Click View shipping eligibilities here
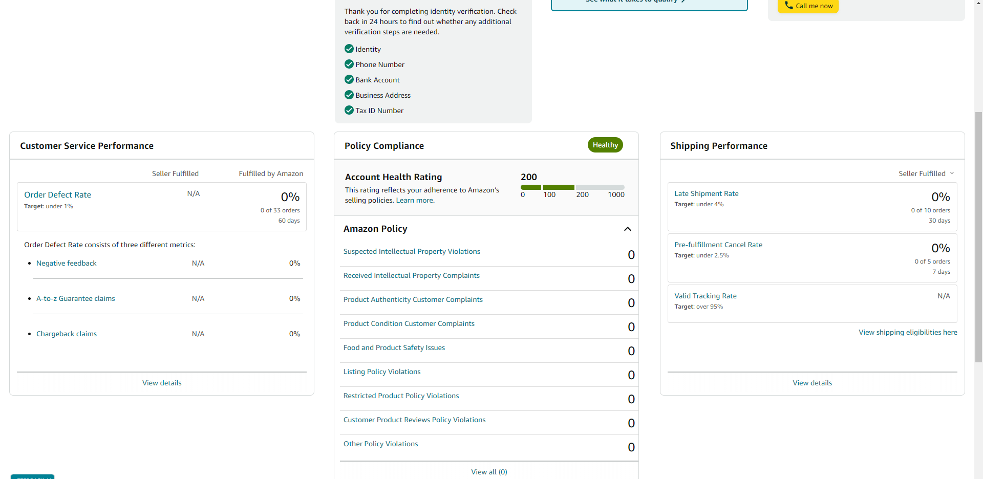This screenshot has width=983, height=479. 908,332
